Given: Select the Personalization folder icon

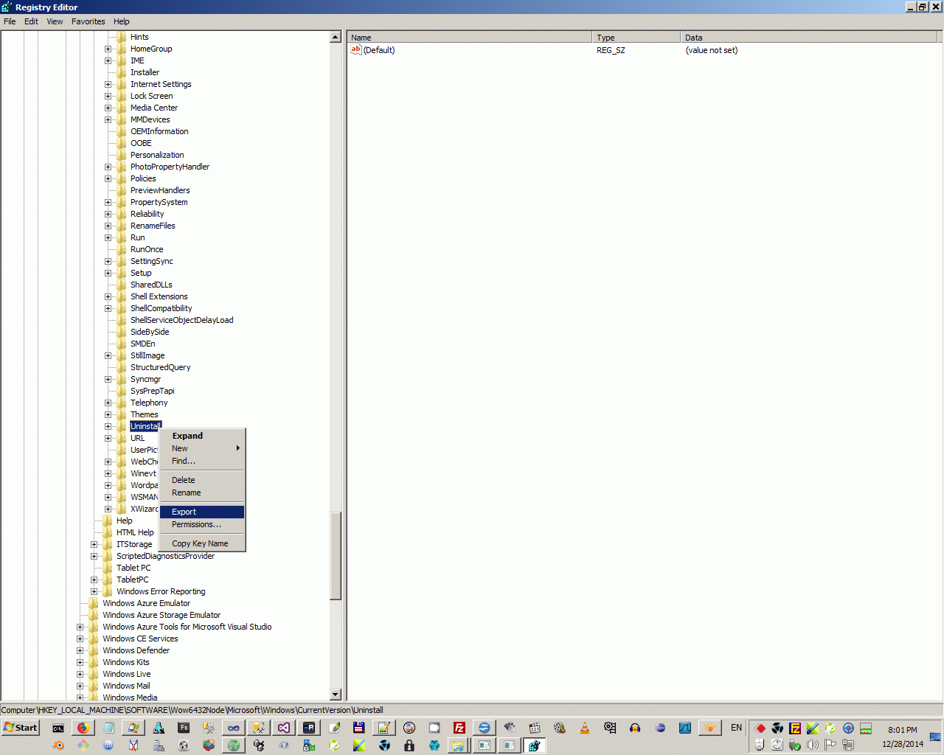Looking at the screenshot, I should [x=122, y=155].
